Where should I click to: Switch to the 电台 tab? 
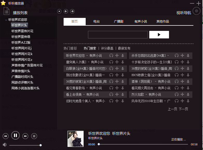(97, 22)
